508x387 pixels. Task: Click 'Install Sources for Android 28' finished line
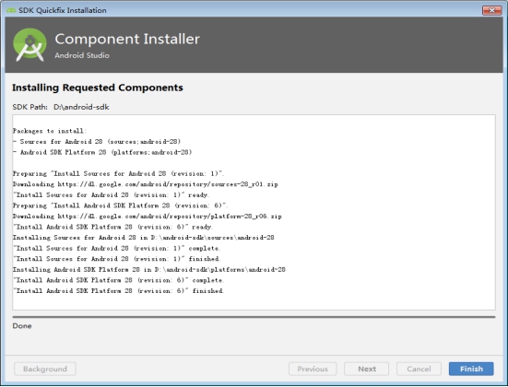point(116,259)
